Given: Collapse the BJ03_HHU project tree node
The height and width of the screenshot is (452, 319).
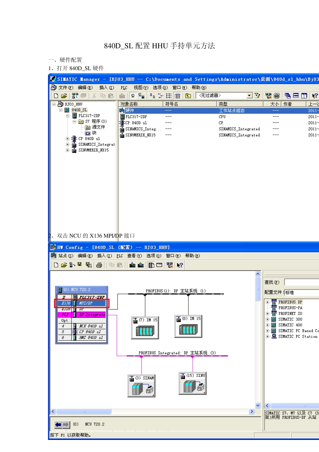Looking at the screenshot, I should pos(54,104).
